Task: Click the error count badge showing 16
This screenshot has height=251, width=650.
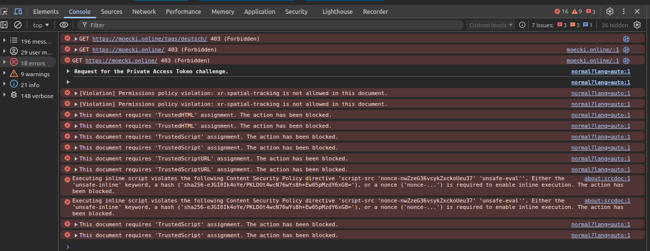Action: (561, 11)
